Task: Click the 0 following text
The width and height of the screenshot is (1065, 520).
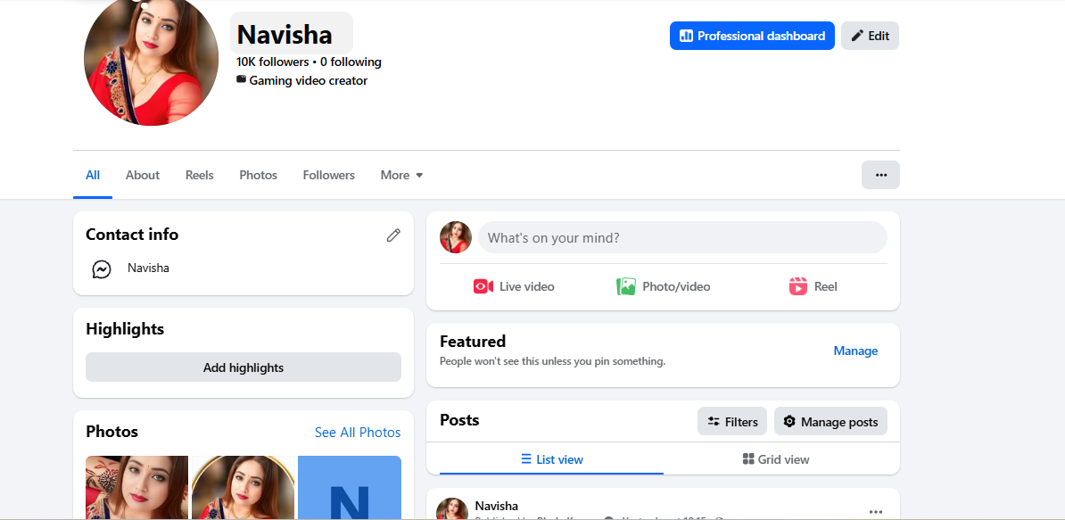Action: 351,62
